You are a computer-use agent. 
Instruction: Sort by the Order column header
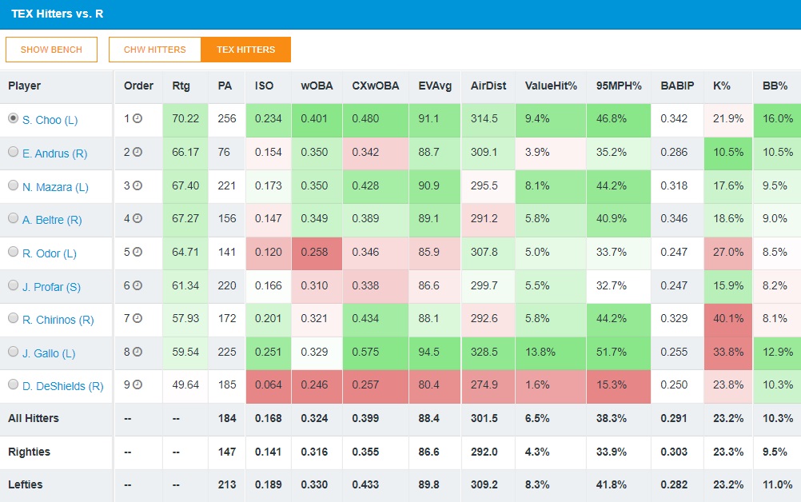(x=138, y=86)
